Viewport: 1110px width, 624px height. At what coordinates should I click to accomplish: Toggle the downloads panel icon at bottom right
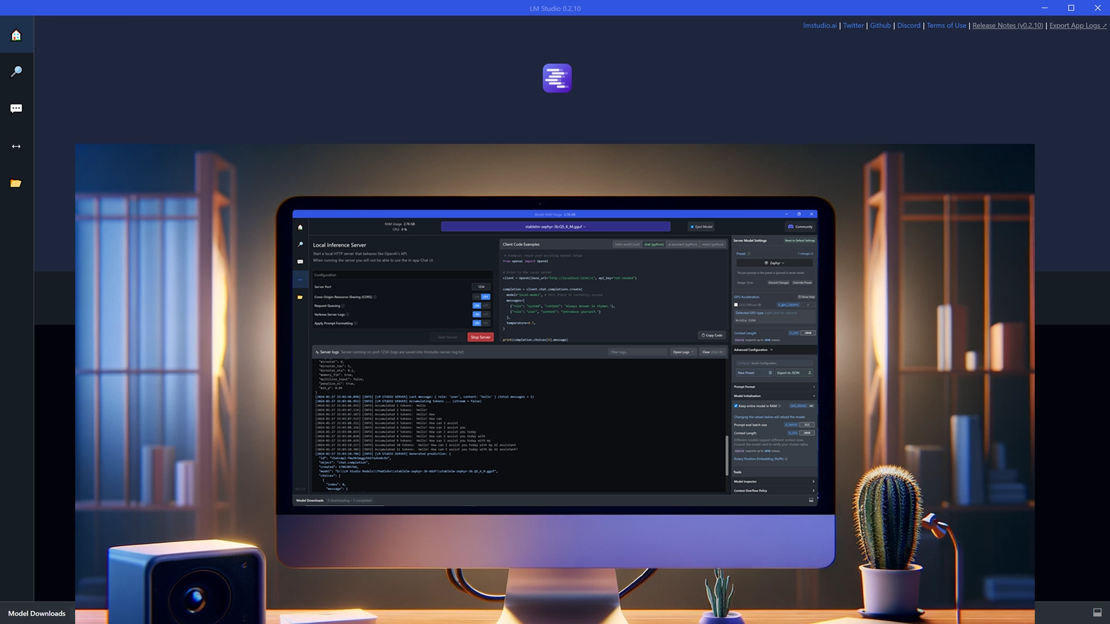1097,612
